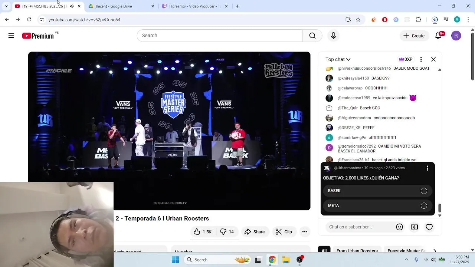Open Super Chat dollar icon
475x267 pixels.
[414, 227]
